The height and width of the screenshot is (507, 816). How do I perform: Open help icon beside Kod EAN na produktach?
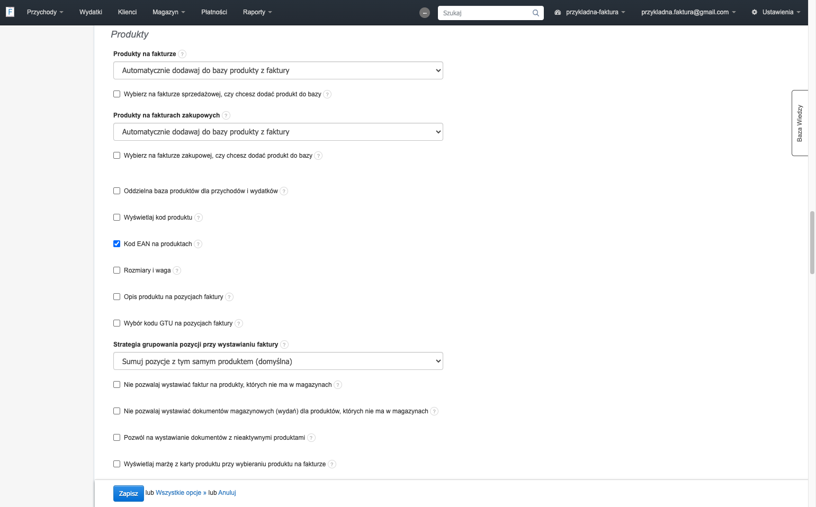pos(198,244)
